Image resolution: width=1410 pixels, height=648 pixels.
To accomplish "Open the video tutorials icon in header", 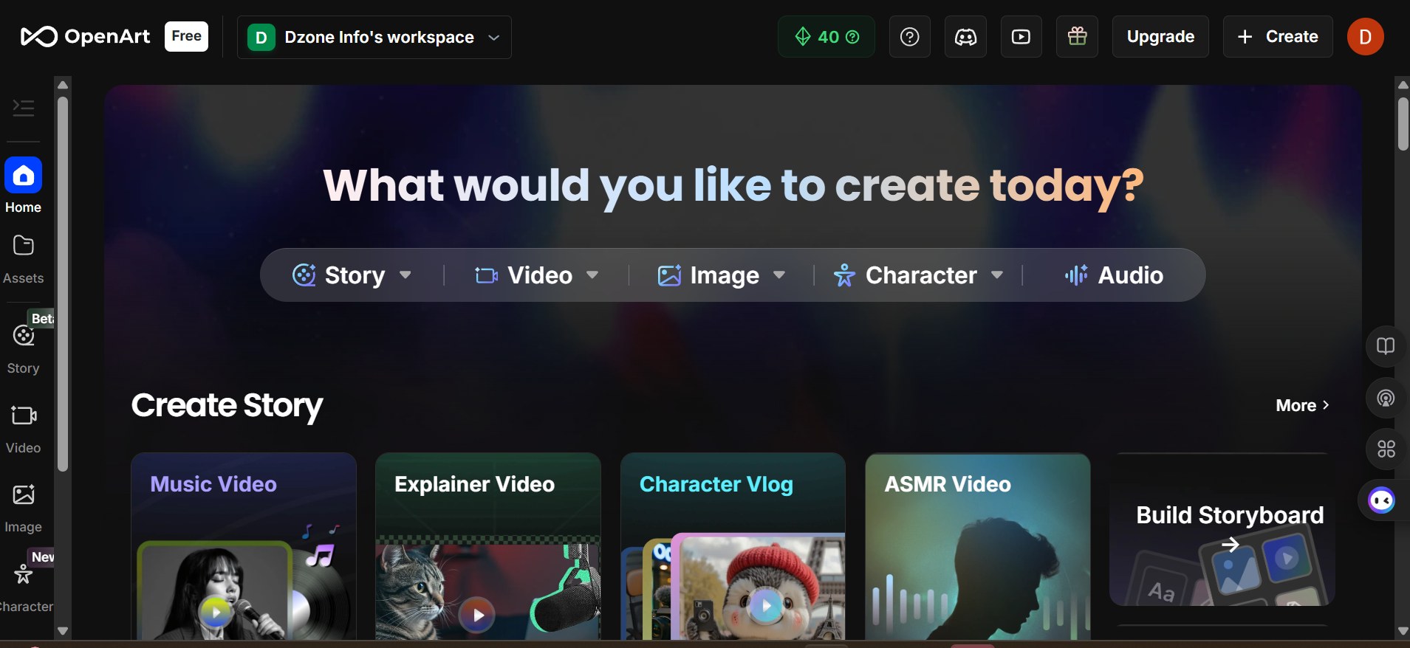I will tap(1021, 37).
